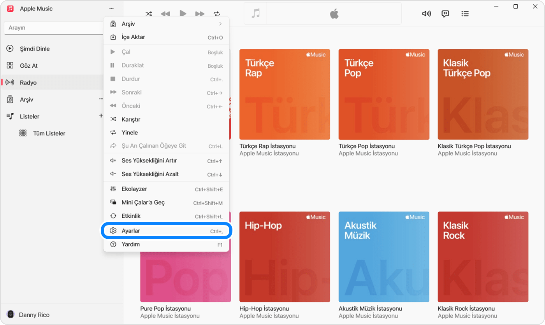This screenshot has height=325, width=545.
Task: Open the playing next queue list icon
Action: coord(465,14)
